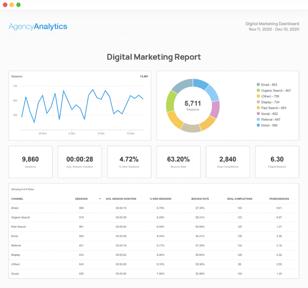308x288 pixels.
Task: Click the 9,860 Sessions stat card
Action: point(31,162)
